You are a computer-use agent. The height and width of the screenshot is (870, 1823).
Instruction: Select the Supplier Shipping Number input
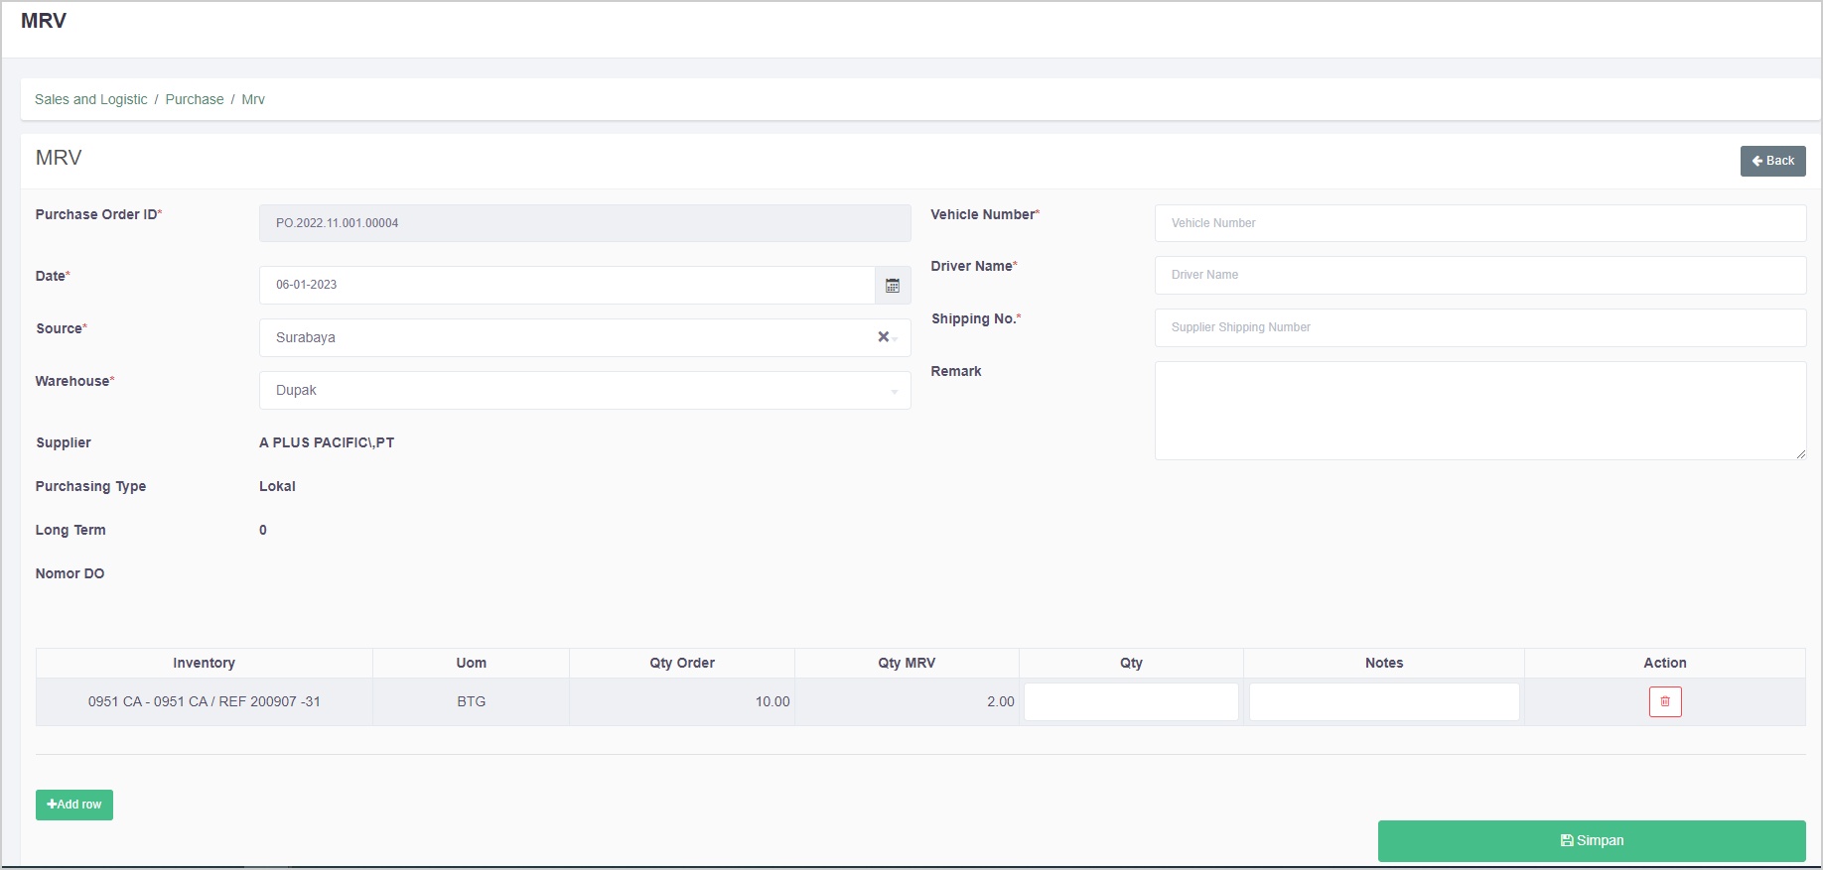click(x=1479, y=327)
